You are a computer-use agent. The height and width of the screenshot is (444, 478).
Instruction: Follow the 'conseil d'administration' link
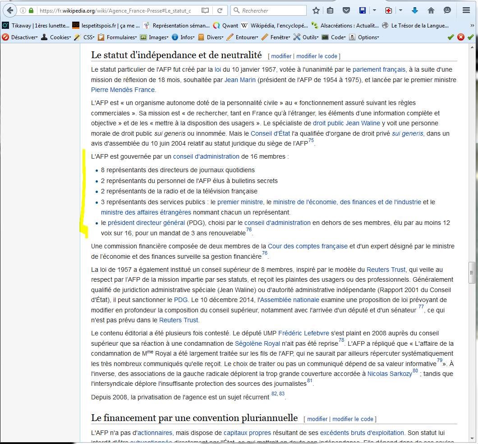tap(206, 156)
